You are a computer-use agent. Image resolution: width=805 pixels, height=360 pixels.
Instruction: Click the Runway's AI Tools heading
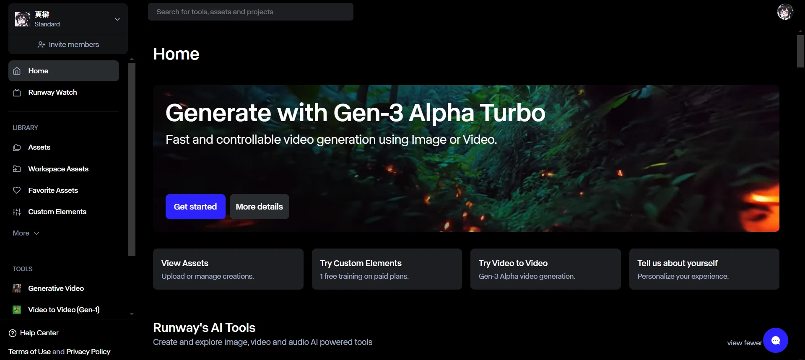(x=204, y=328)
